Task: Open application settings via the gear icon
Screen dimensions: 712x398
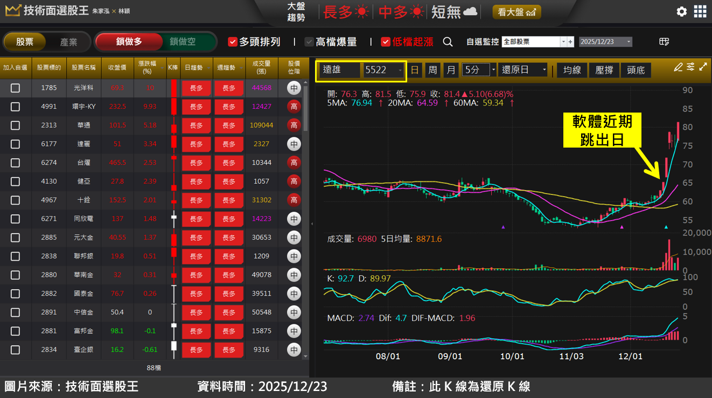Action: point(681,11)
